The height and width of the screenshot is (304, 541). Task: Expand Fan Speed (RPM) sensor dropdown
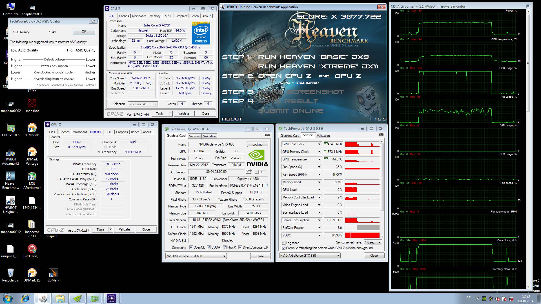click(319, 175)
